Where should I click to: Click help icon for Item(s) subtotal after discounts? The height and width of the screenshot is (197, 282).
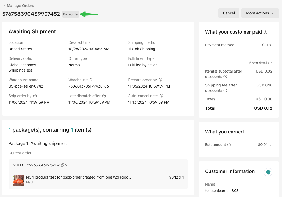(x=225, y=77)
